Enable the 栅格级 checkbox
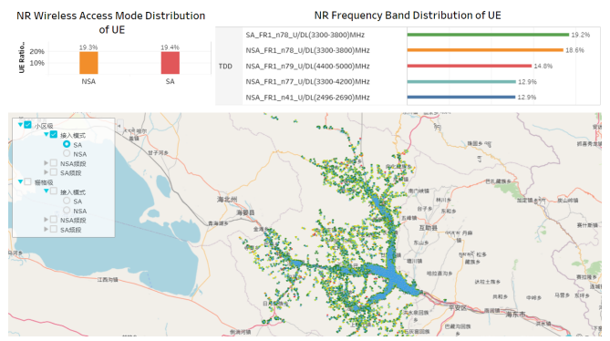Screen dimensions: 610x341 (x=27, y=181)
